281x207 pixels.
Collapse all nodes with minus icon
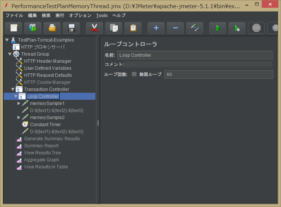(176, 28)
